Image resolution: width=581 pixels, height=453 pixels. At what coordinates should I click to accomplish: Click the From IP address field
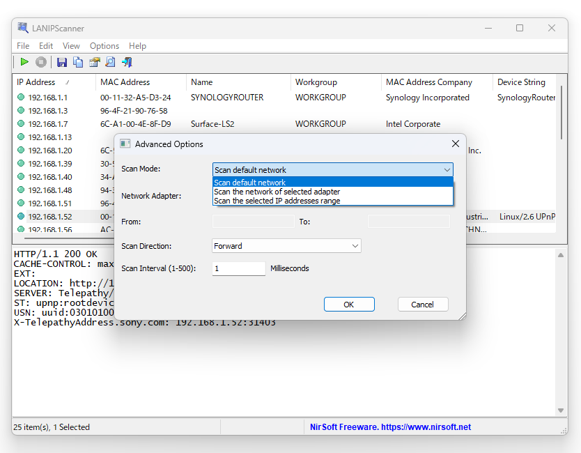pos(254,222)
